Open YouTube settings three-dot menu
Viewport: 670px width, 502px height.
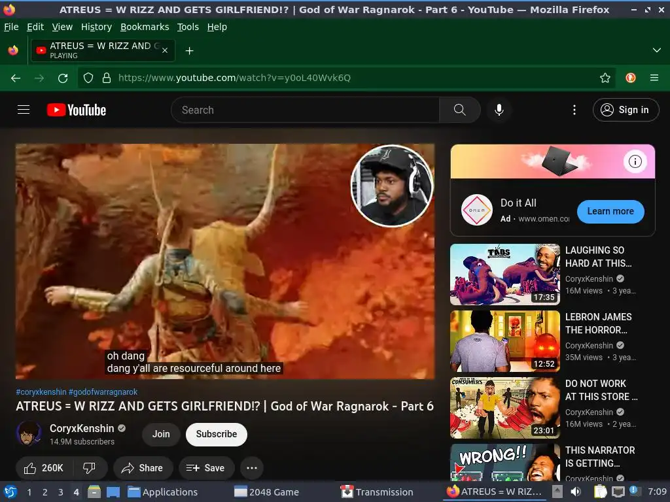[x=574, y=110]
